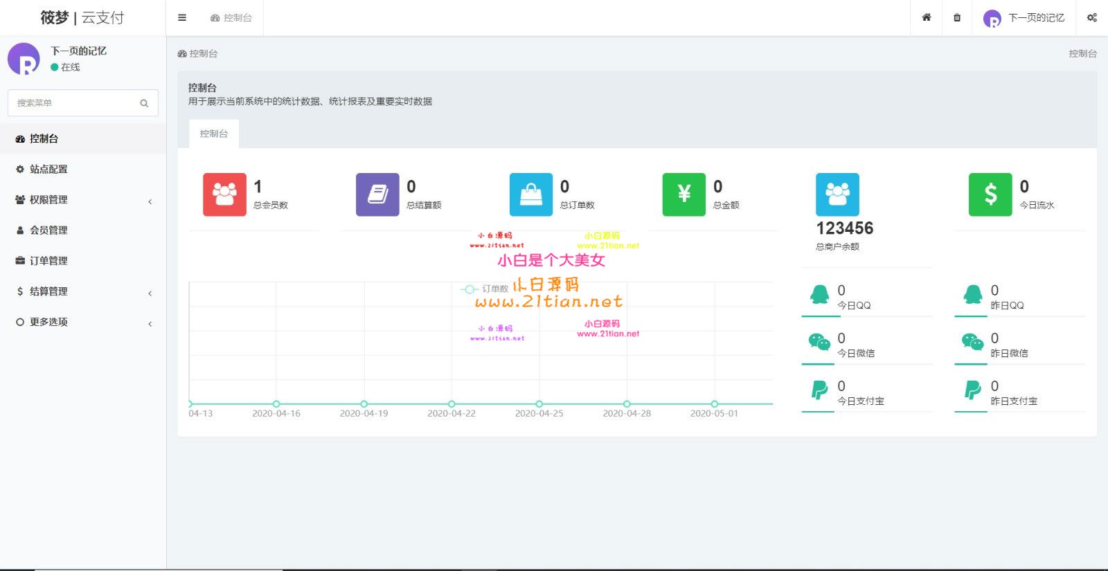Click the 筱梦 | 云支付 logo link
Viewport: 1108px width, 571px height.
(x=82, y=18)
